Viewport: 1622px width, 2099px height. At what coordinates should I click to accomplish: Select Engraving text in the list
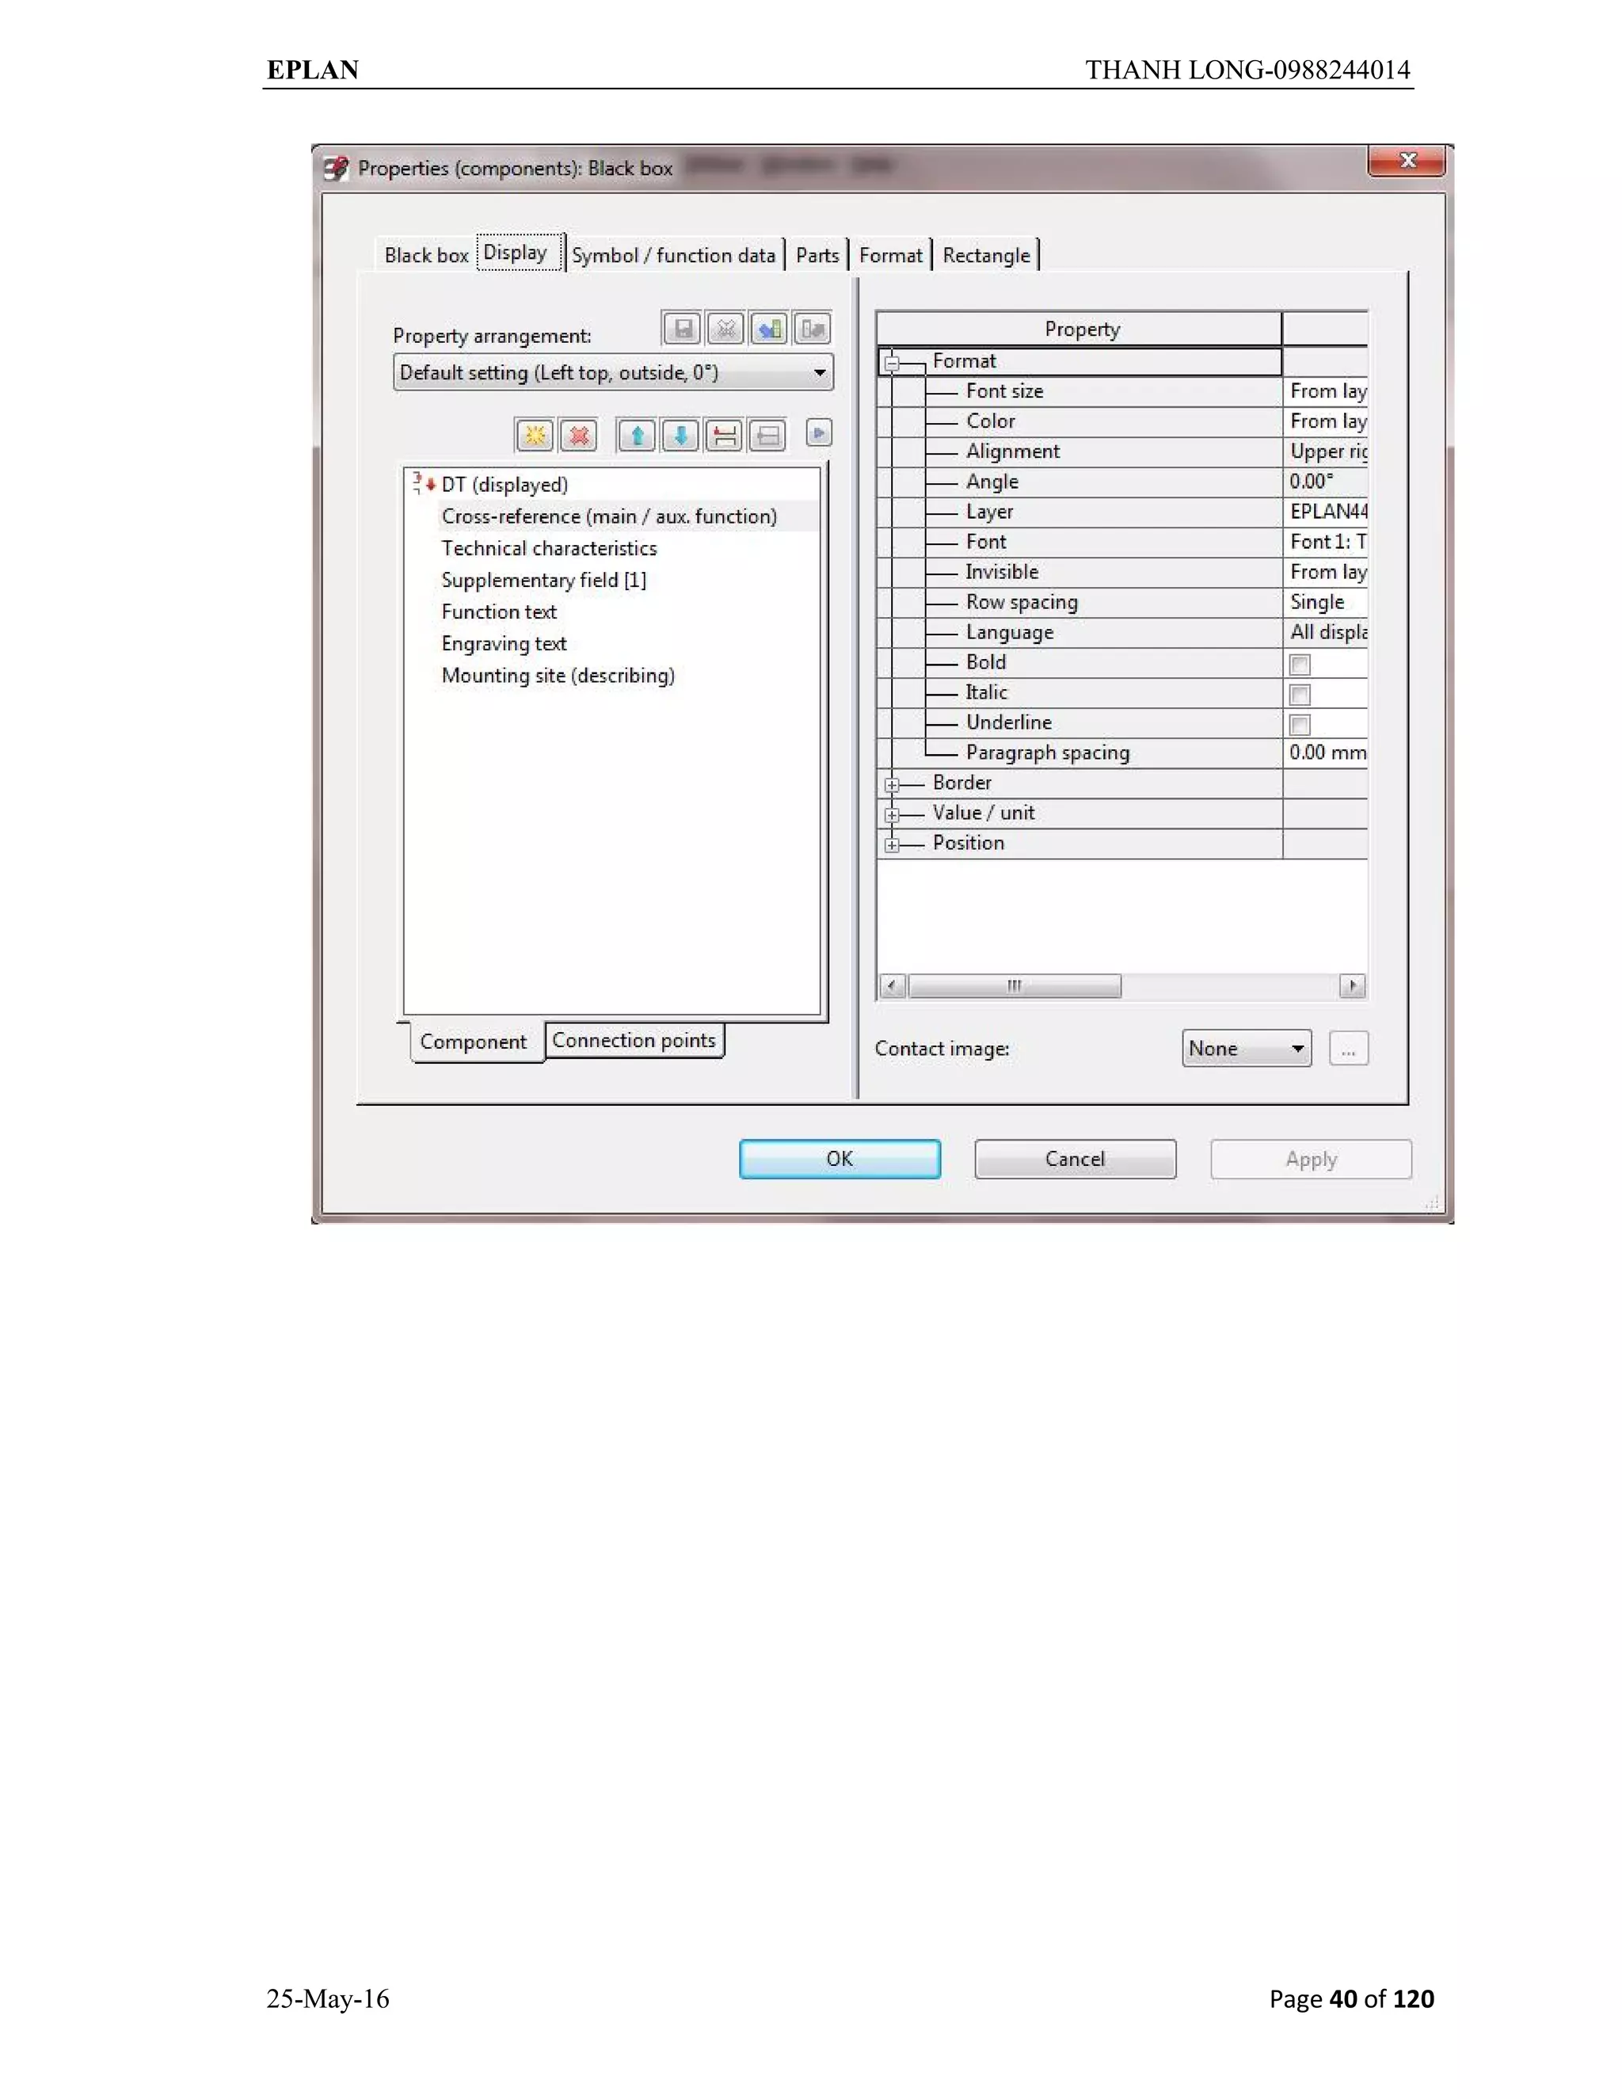504,643
